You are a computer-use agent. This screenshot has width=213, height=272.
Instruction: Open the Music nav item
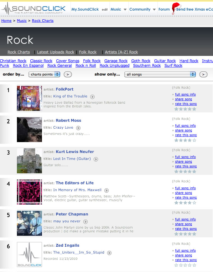point(116,9)
